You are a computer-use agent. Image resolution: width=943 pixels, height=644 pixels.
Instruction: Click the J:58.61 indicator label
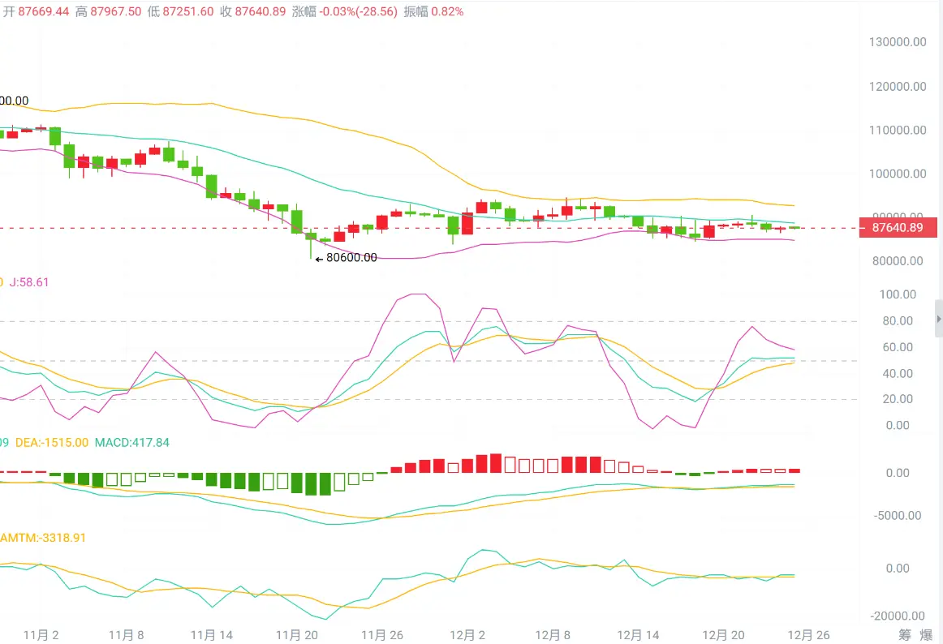(29, 282)
